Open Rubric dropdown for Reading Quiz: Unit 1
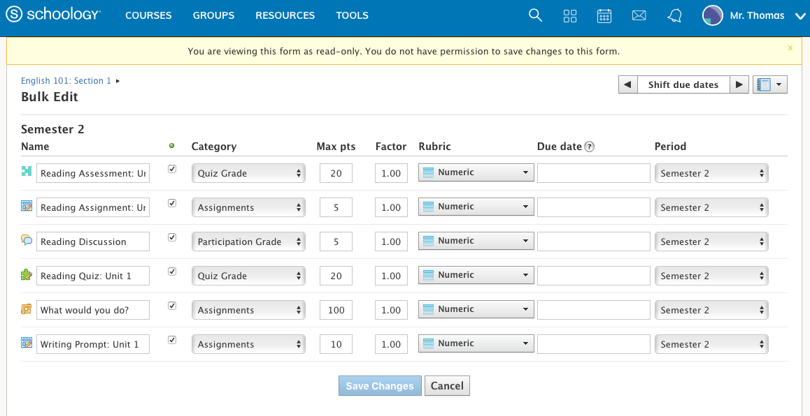Screen dimensions: 810x416 tap(476, 275)
